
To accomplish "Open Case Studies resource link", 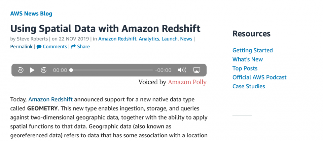I will point(249,86).
